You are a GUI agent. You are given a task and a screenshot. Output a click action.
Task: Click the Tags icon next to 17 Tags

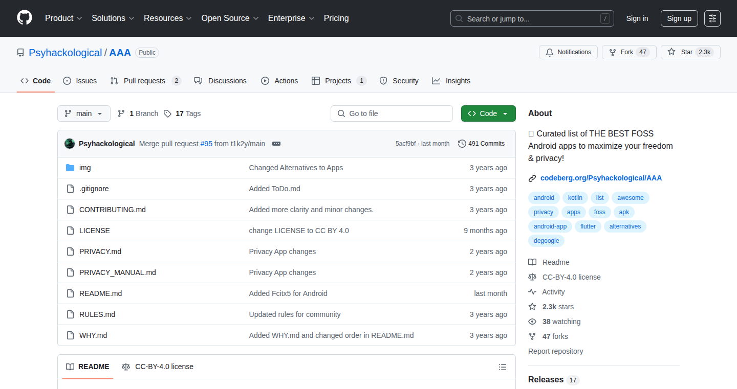pos(167,113)
